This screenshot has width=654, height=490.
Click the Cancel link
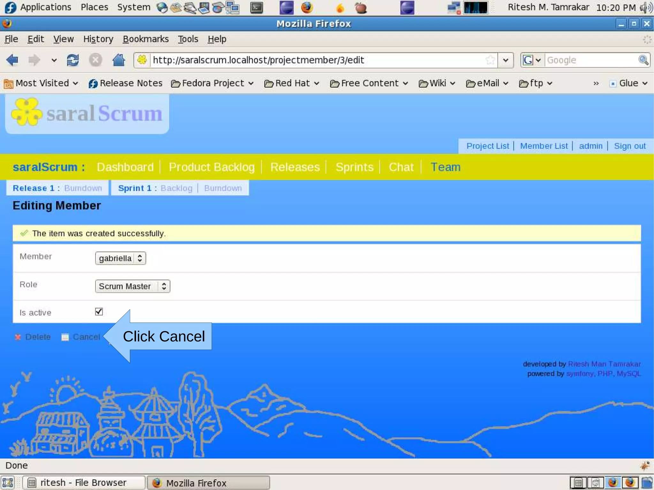point(86,337)
